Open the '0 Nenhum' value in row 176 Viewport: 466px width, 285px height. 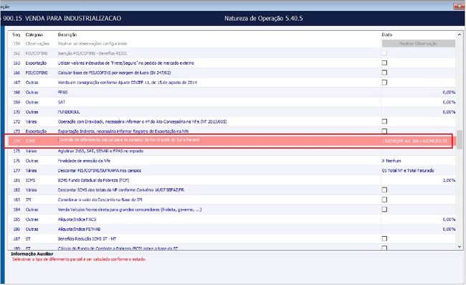[x=391, y=161]
